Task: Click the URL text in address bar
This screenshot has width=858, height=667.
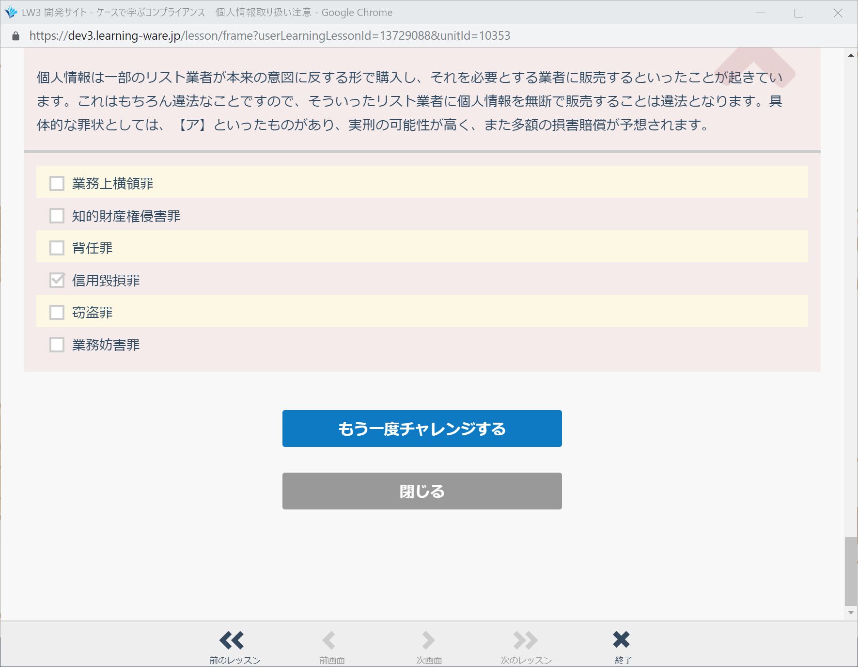Action: click(270, 36)
